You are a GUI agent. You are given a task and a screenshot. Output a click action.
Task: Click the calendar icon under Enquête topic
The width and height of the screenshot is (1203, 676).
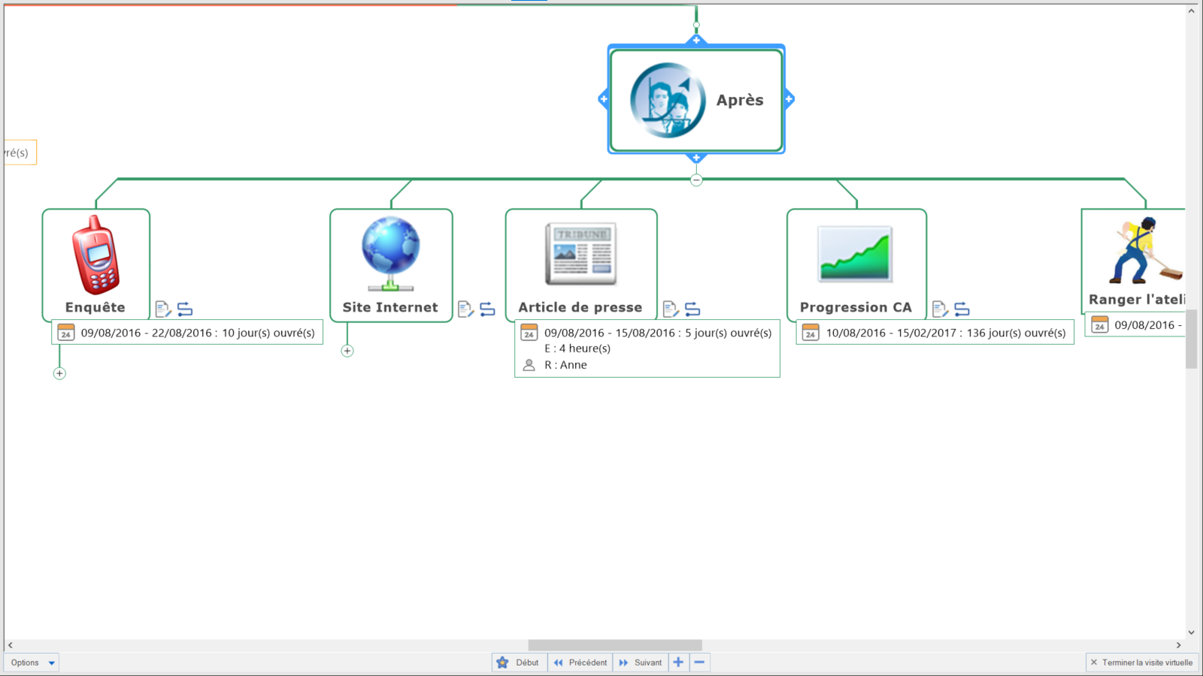coord(66,333)
